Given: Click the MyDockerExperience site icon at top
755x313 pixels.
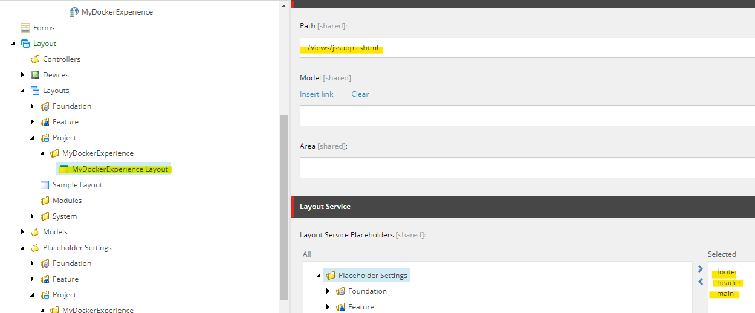Looking at the screenshot, I should click(x=74, y=12).
